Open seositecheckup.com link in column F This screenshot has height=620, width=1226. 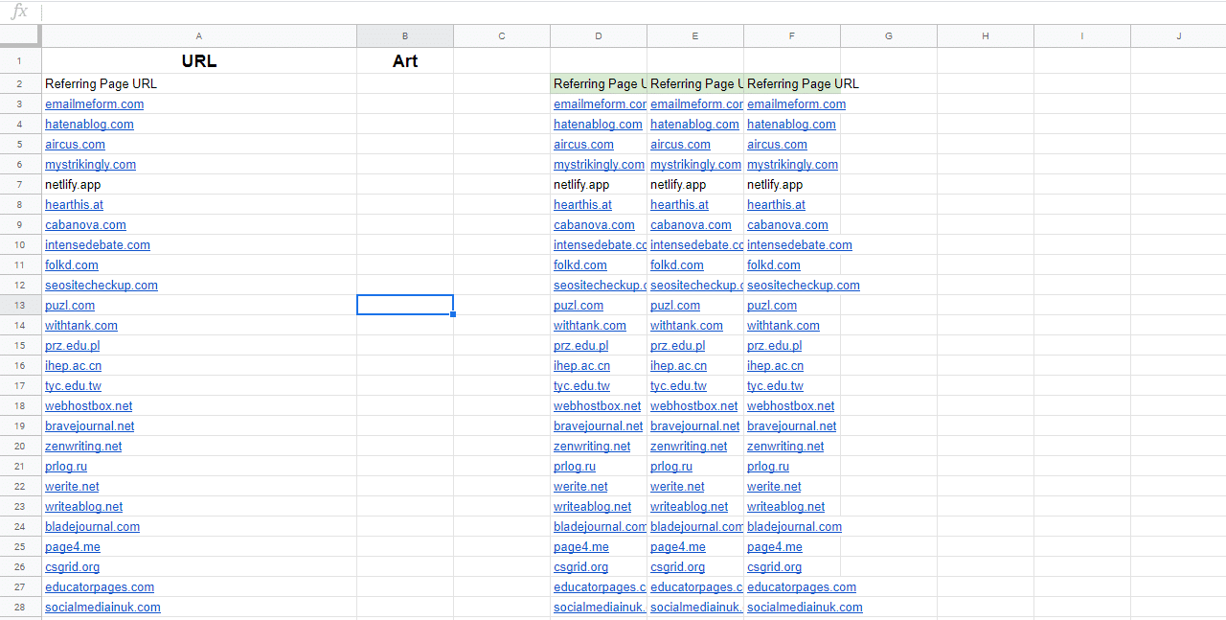pyautogui.click(x=804, y=285)
